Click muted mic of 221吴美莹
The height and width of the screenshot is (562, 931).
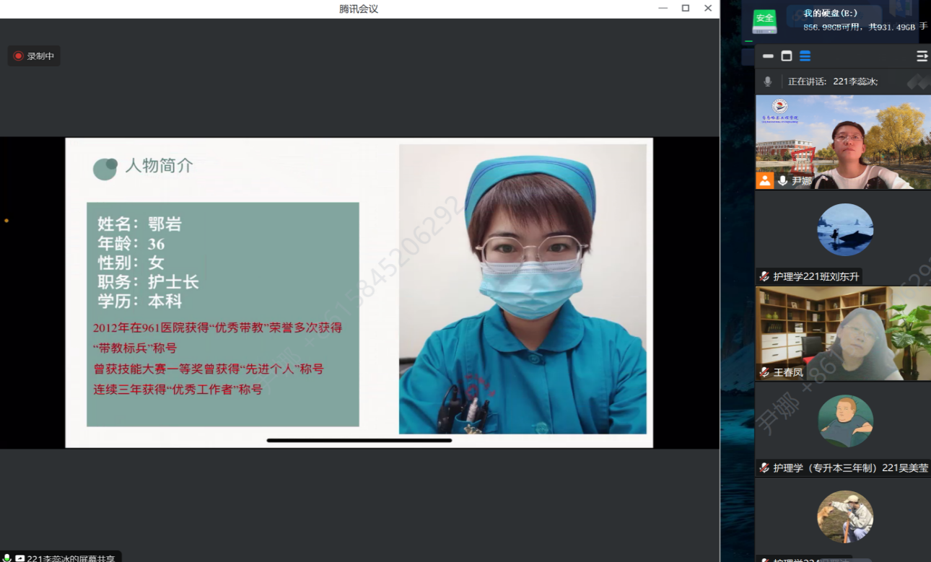tap(764, 468)
